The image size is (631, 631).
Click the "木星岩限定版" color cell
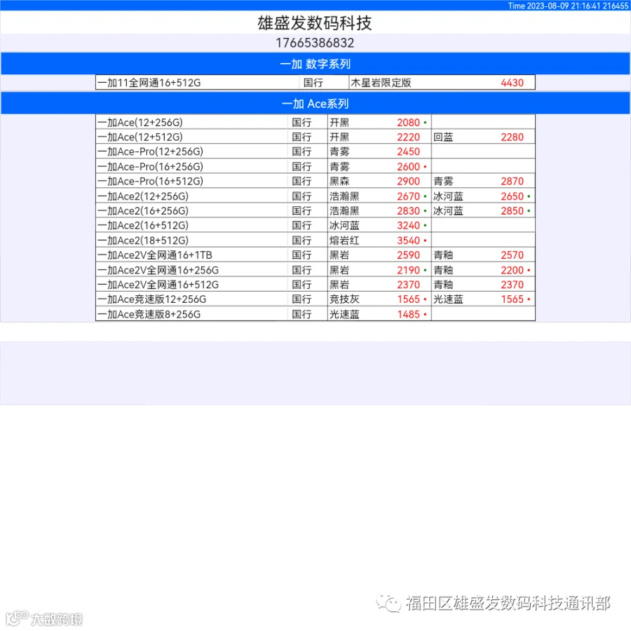(x=381, y=83)
